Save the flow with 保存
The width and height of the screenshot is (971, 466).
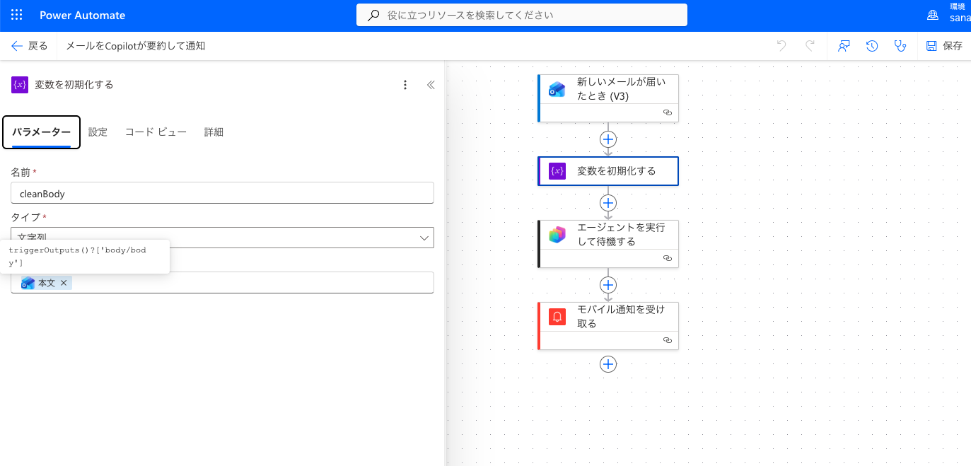coord(944,46)
